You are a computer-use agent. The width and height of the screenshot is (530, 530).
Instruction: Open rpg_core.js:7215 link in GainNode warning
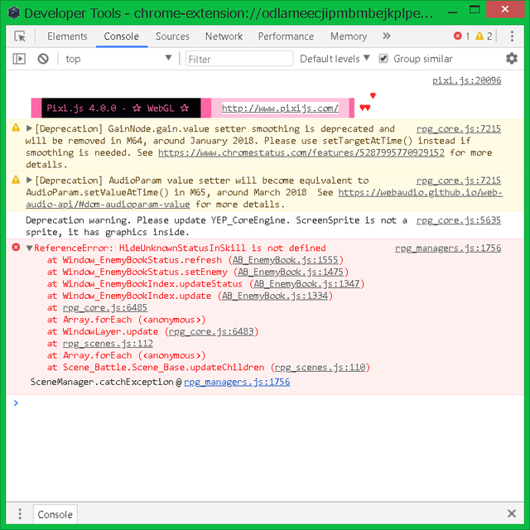click(458, 129)
